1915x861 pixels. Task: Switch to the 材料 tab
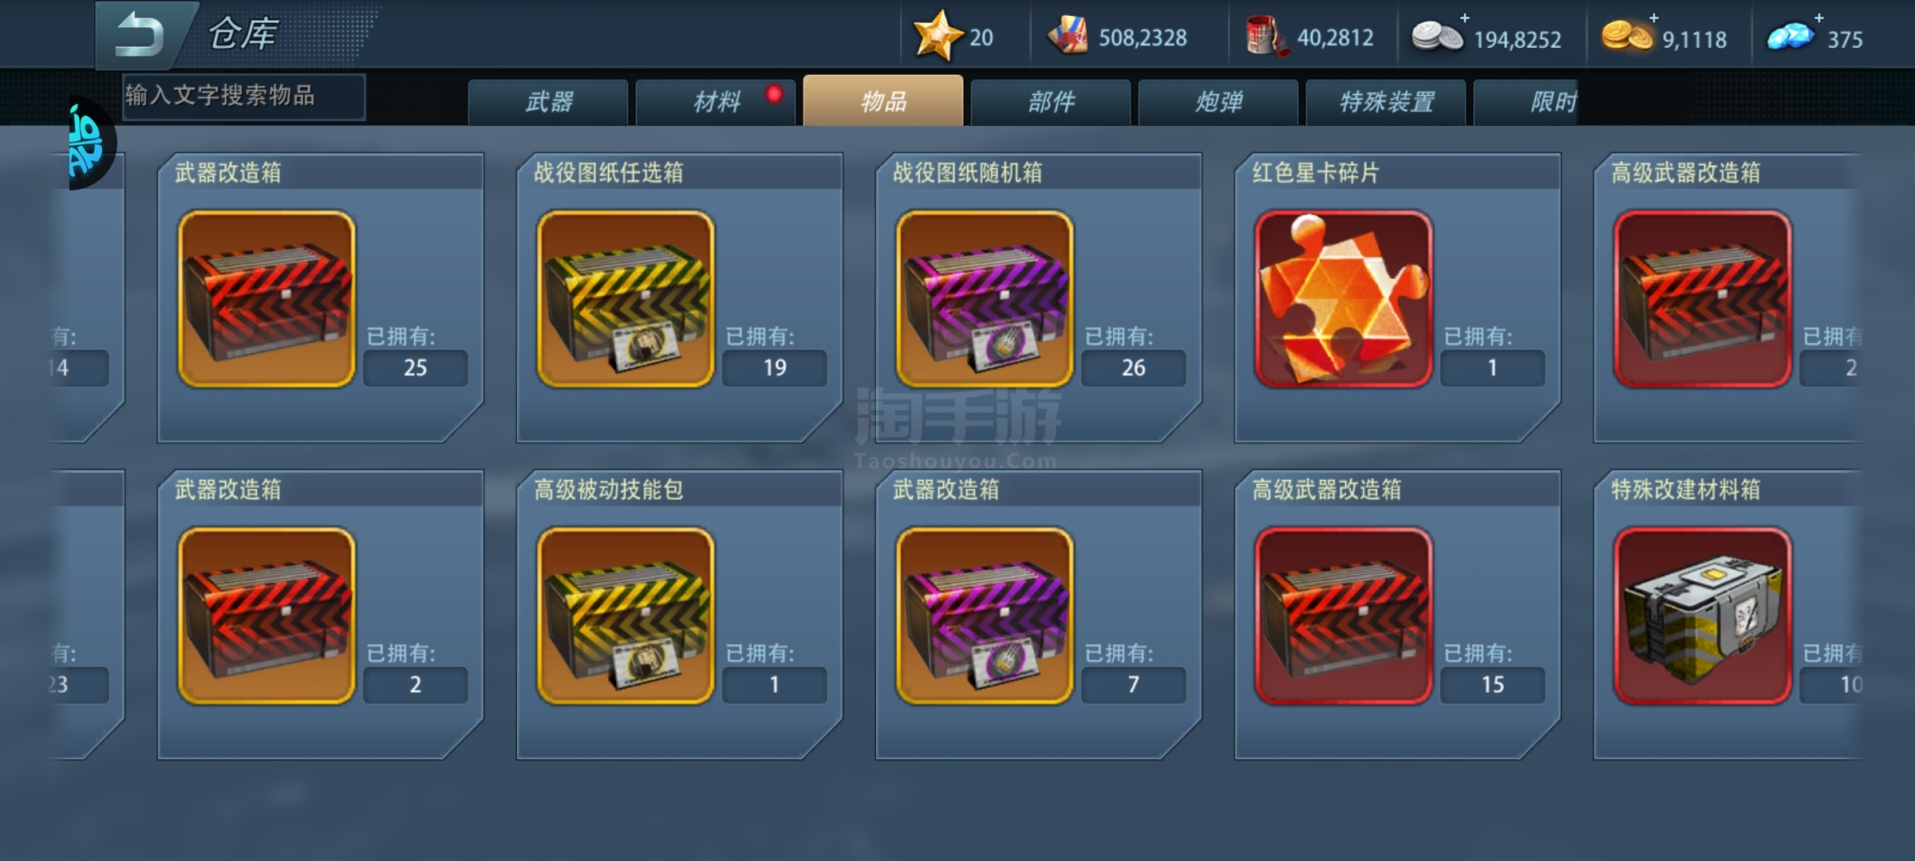[716, 101]
